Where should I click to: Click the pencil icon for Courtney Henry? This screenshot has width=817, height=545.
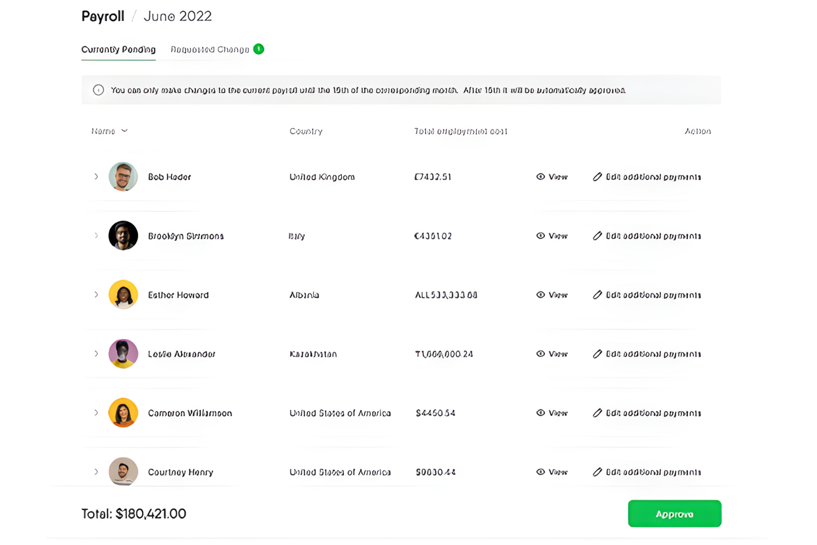(x=597, y=472)
